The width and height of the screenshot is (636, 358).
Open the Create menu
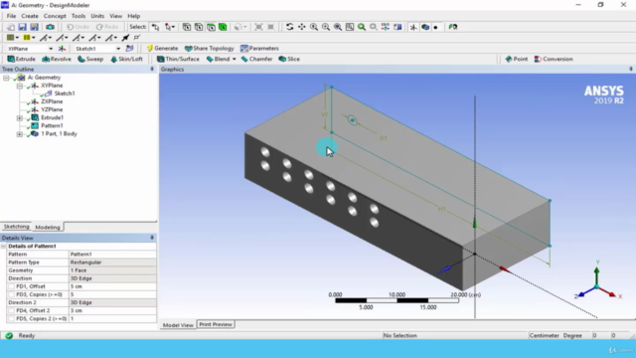point(30,16)
